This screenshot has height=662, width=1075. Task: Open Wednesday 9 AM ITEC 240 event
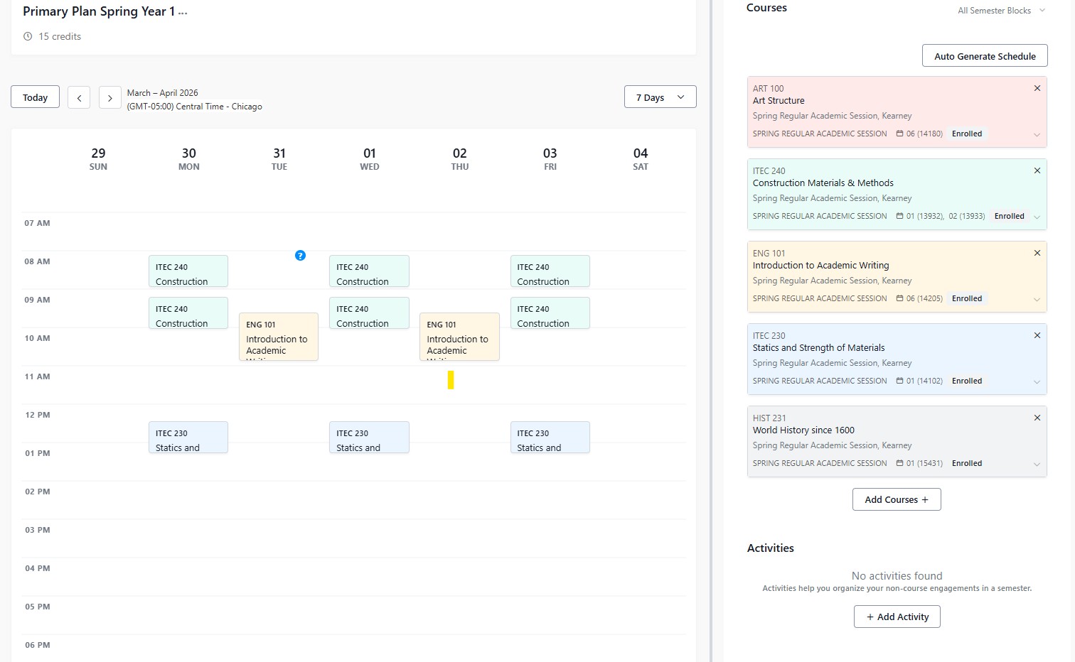point(368,313)
